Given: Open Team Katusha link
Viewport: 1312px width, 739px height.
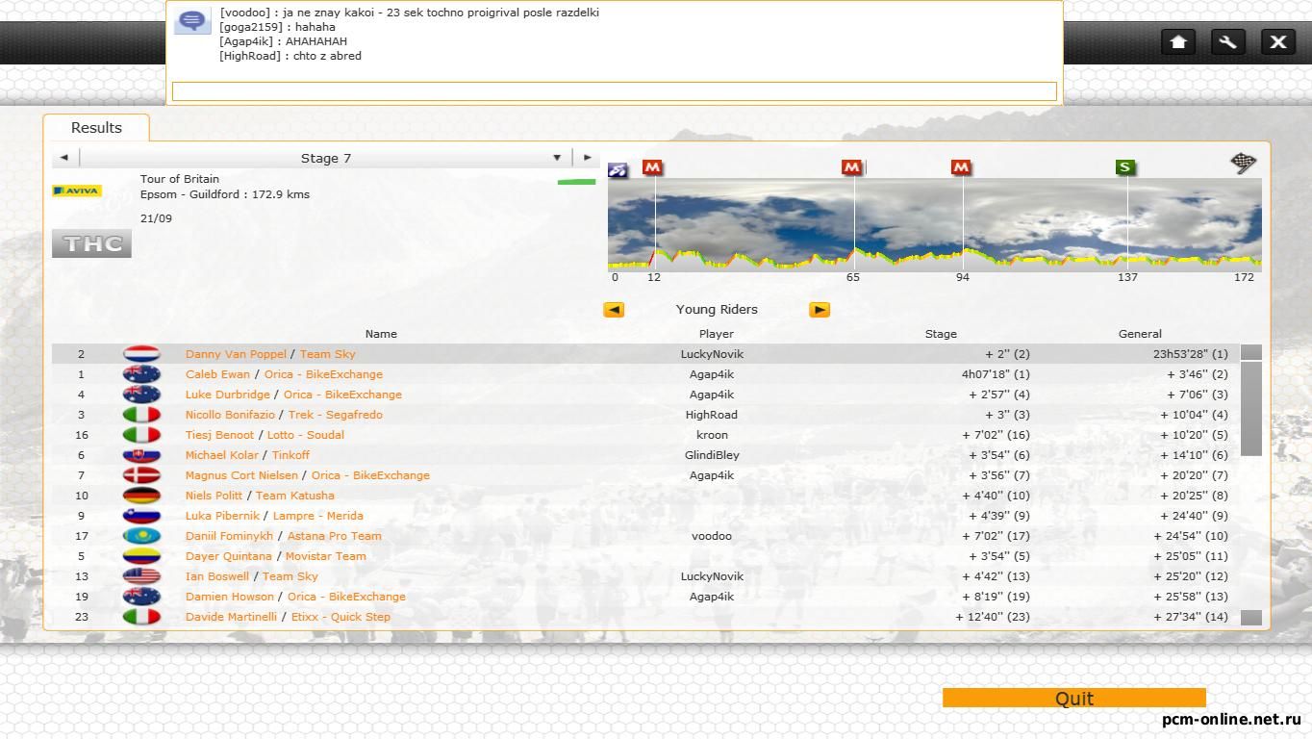Looking at the screenshot, I should (295, 496).
